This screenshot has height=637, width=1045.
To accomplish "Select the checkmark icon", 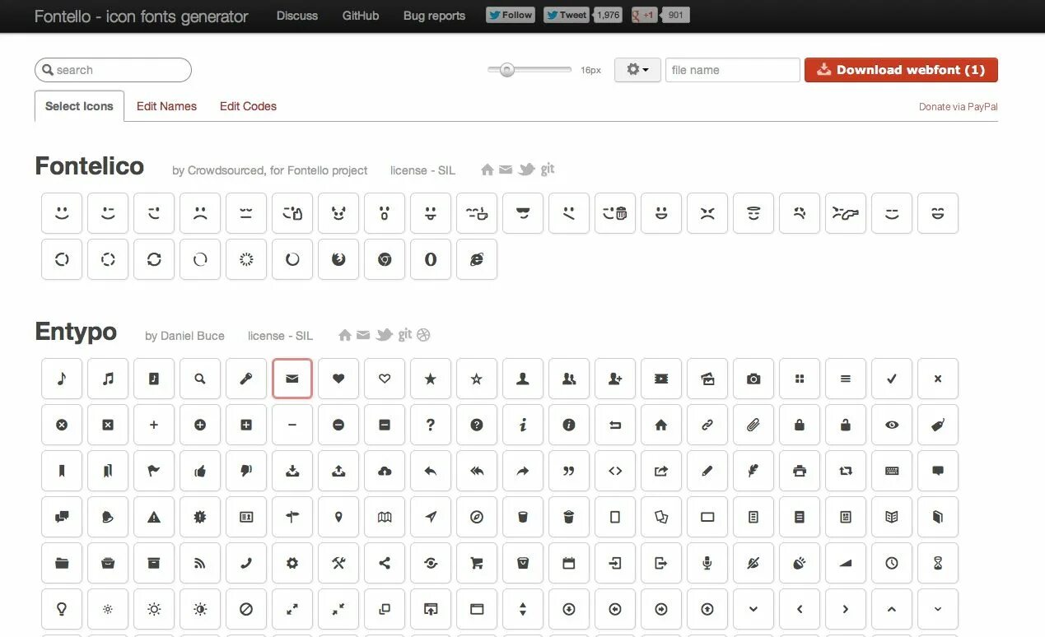I will (x=892, y=379).
